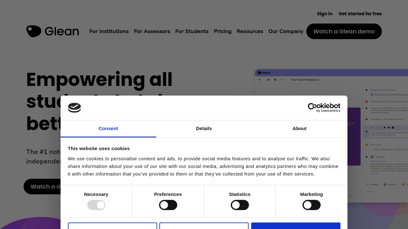Go to the Pricing page
The image size is (408, 229).
click(222, 31)
